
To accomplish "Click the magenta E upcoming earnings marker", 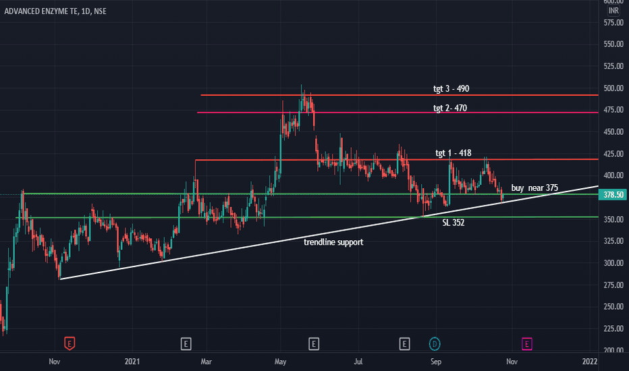I will click(526, 344).
